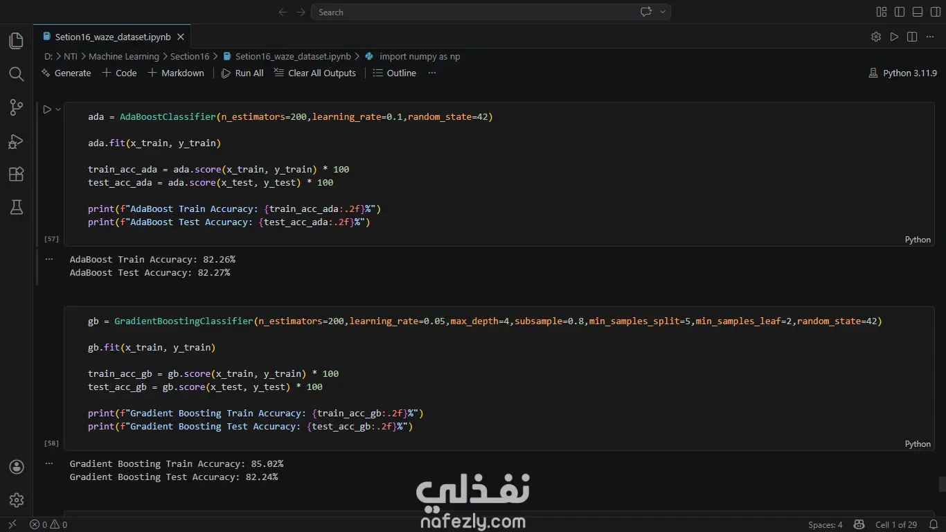Image resolution: width=946 pixels, height=532 pixels.
Task: Open errors and warnings count in status bar
Action: (48, 524)
